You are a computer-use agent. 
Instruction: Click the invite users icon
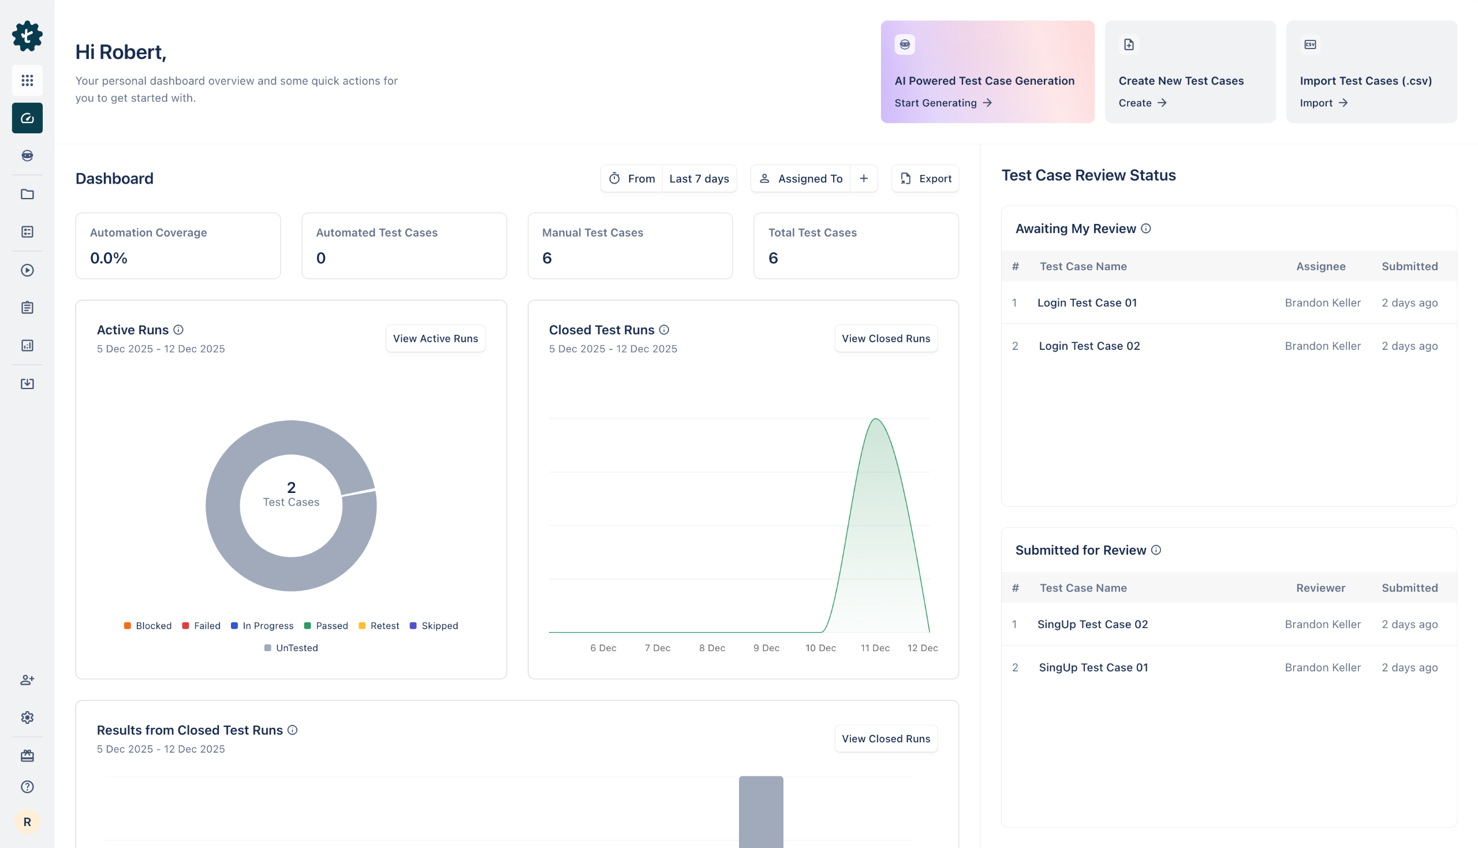pos(27,679)
